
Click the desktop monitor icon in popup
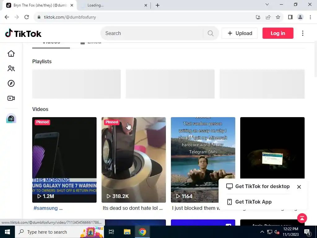pyautogui.click(x=229, y=186)
